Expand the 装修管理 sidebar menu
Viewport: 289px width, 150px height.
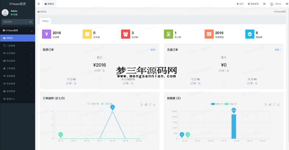[17, 91]
